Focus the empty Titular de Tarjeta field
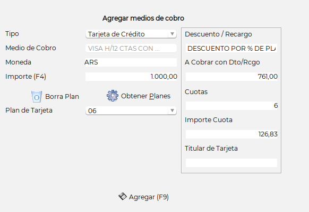Image resolution: width=309 pixels, height=212 pixels. click(x=231, y=163)
